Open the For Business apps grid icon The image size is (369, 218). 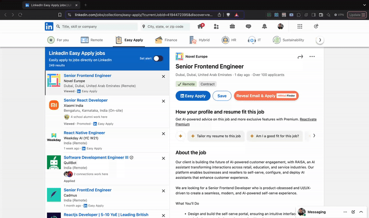[x=299, y=26]
